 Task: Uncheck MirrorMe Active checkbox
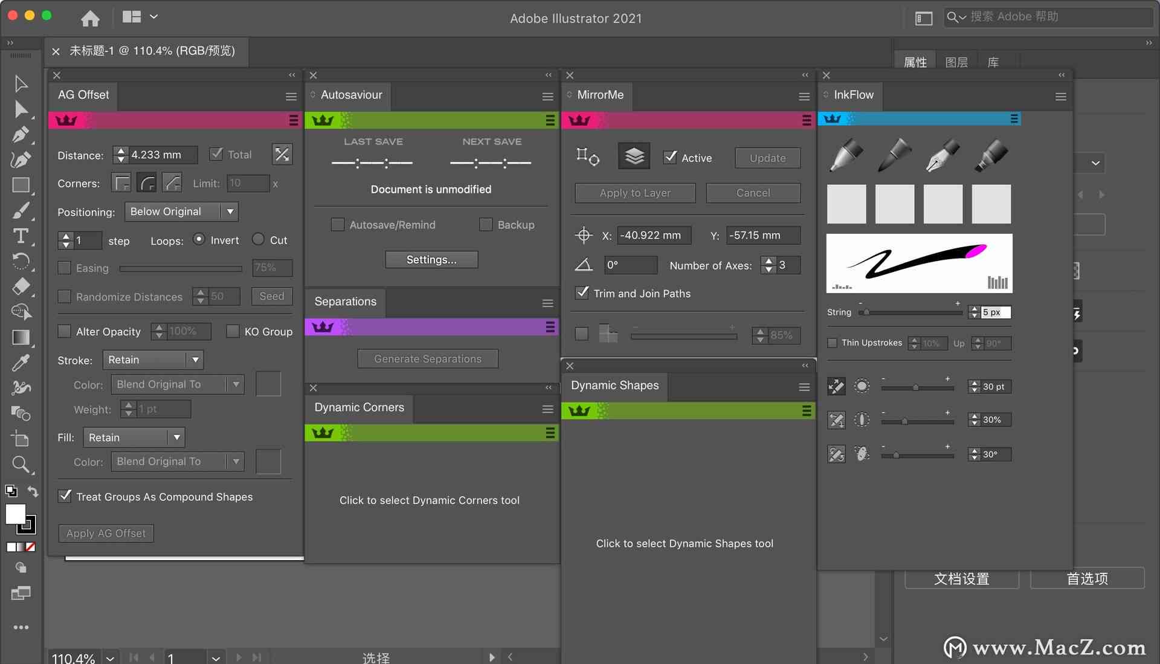tap(670, 157)
